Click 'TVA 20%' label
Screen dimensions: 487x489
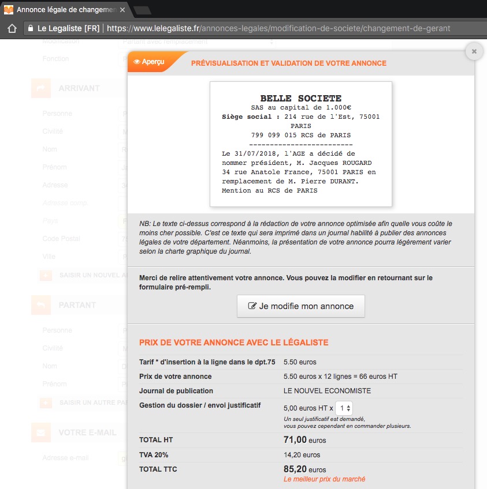point(154,455)
